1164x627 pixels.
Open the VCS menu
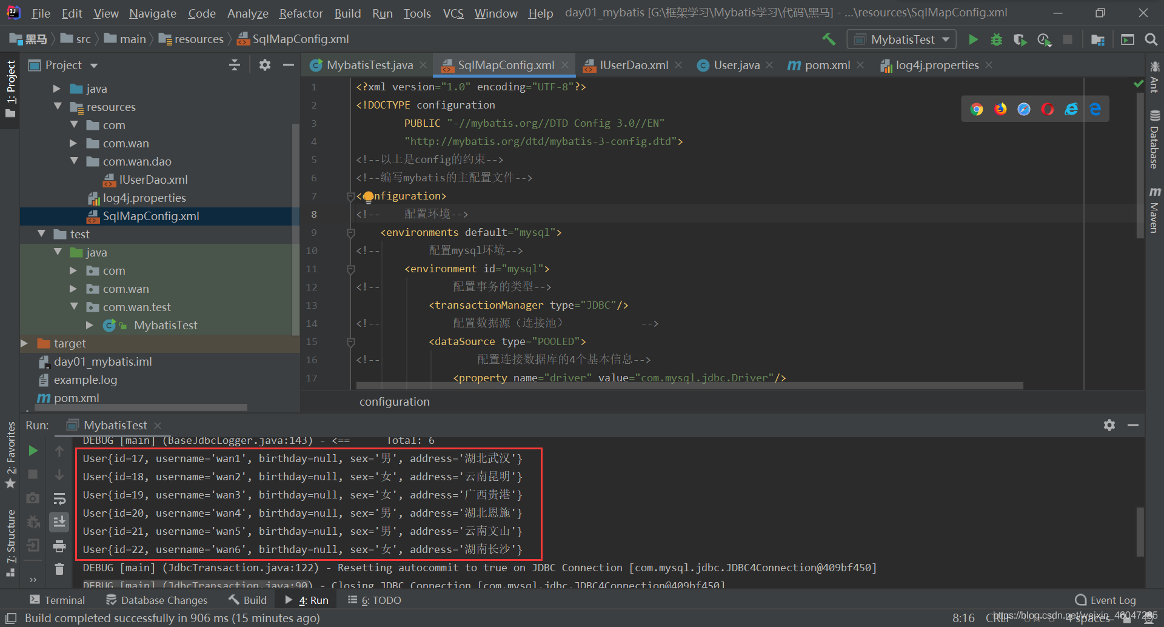(x=453, y=13)
